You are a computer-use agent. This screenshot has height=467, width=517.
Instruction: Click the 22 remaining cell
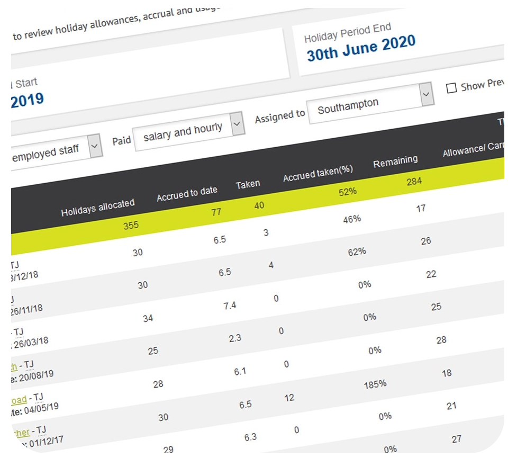[431, 274]
